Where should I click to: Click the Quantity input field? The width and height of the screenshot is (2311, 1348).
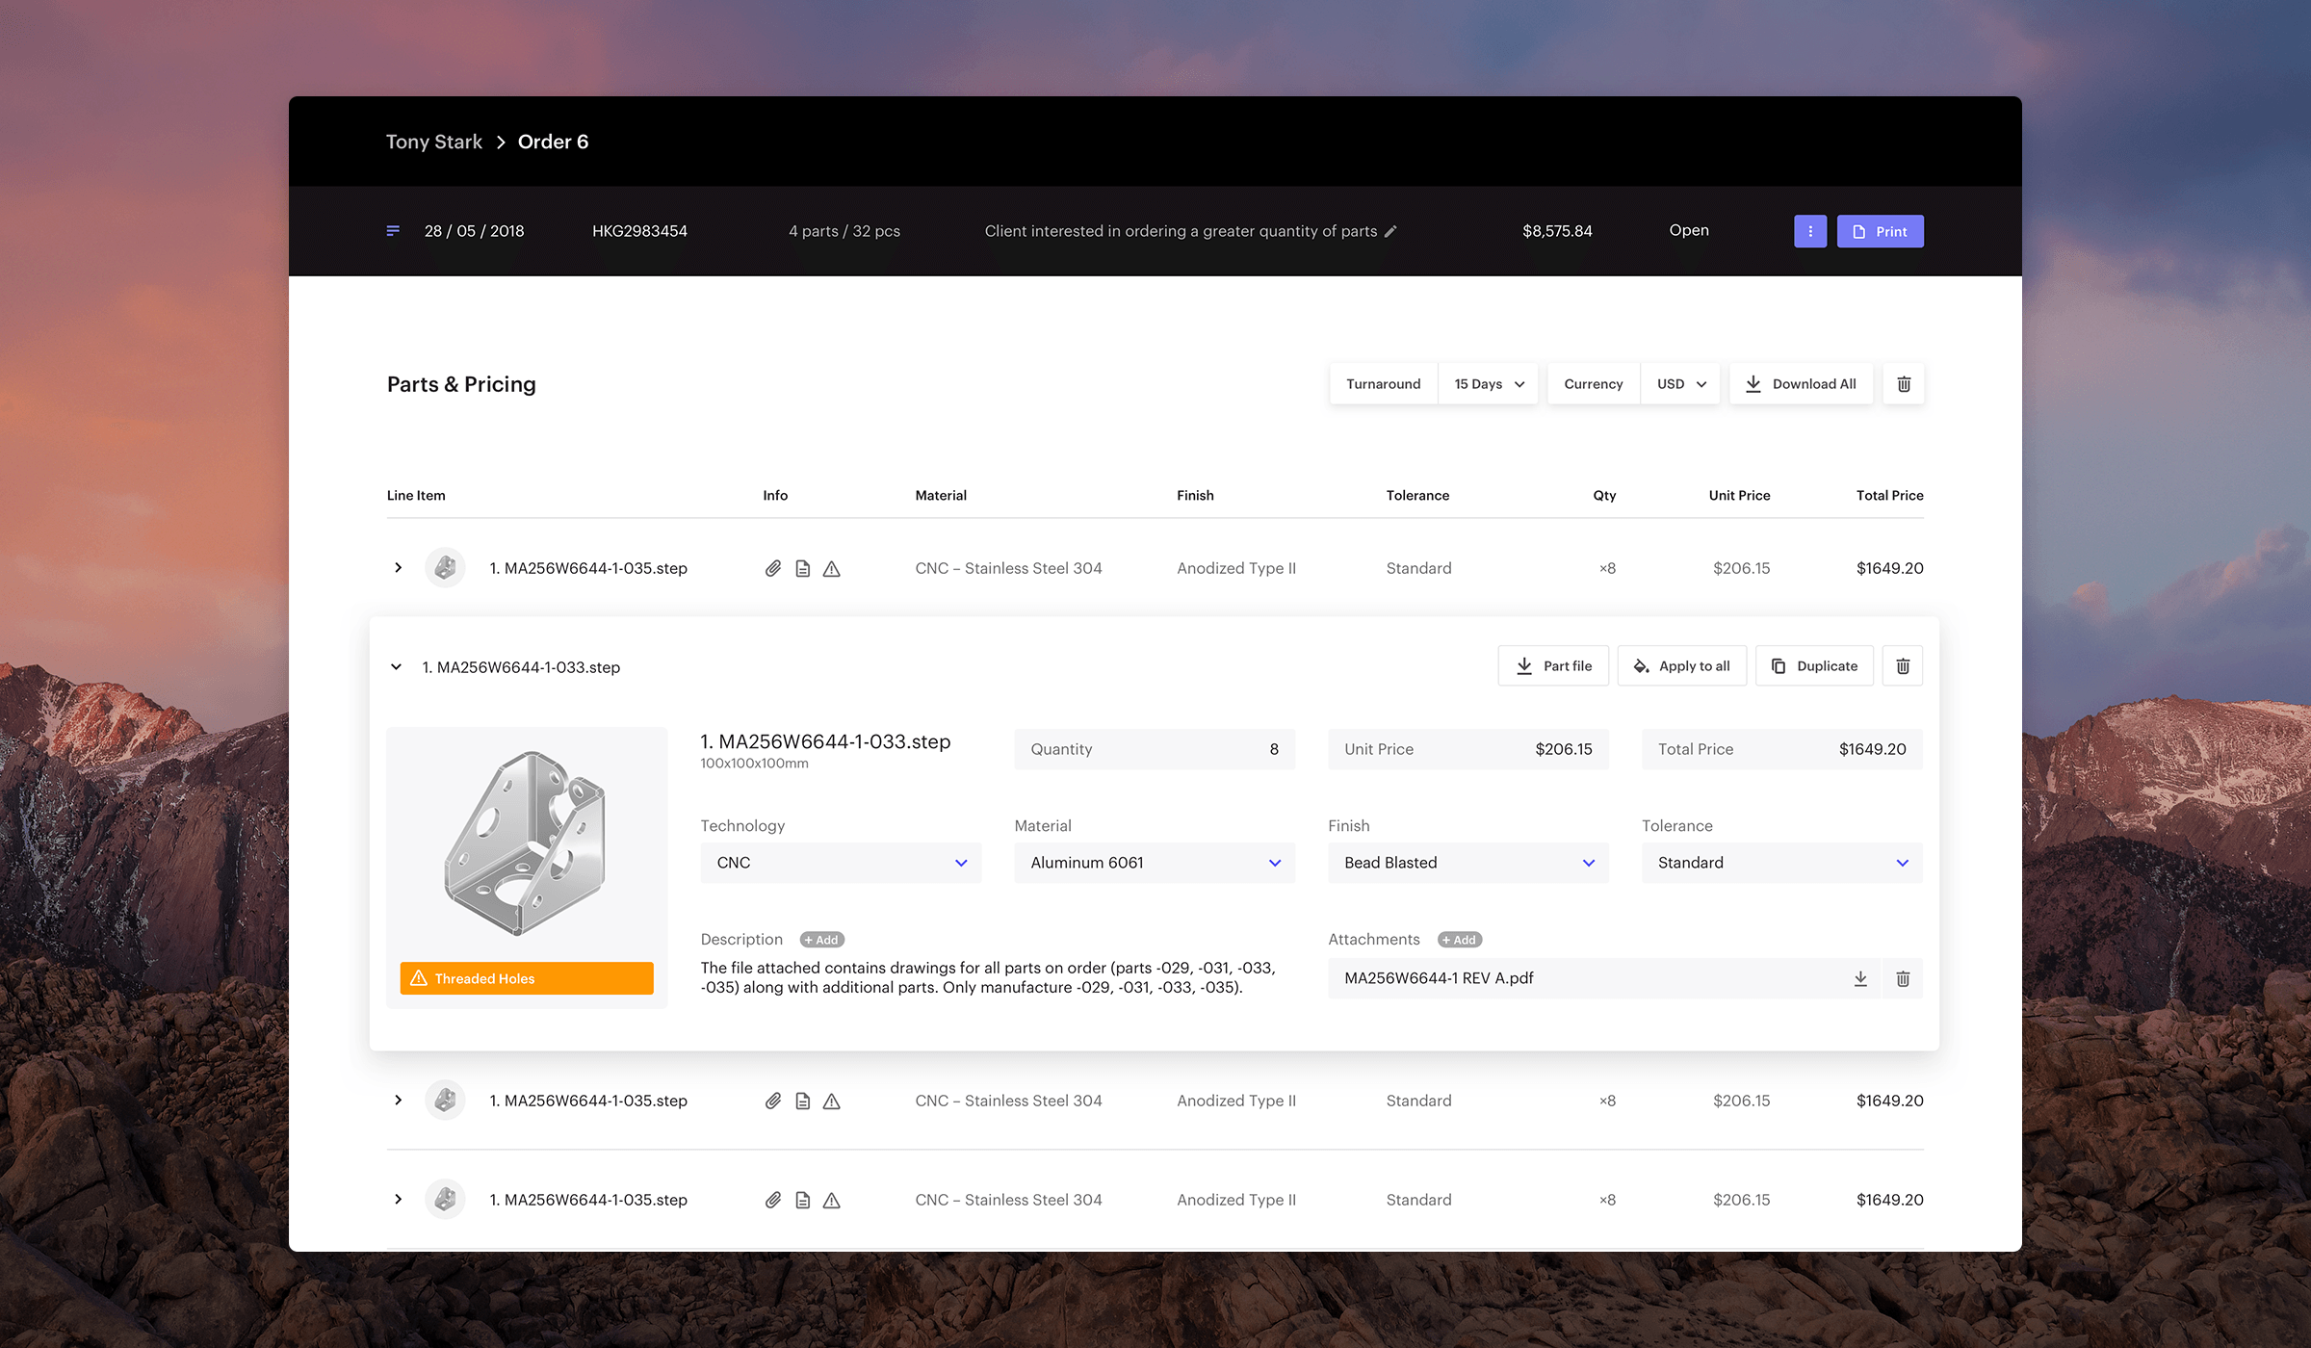pos(1154,749)
